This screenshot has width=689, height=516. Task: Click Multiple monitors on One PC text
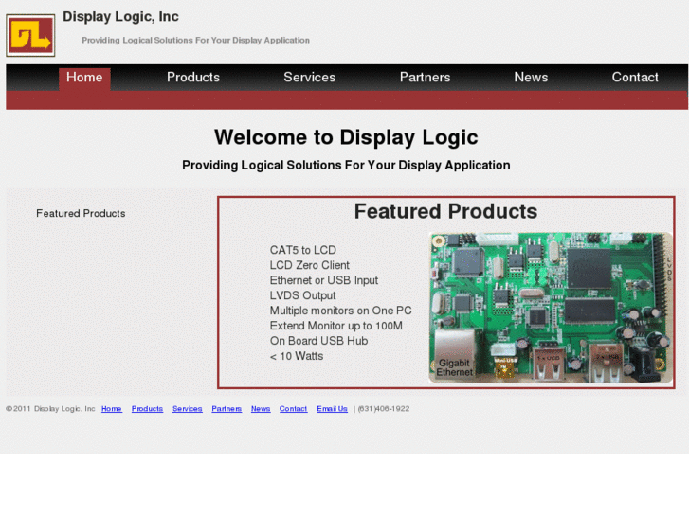pyautogui.click(x=340, y=311)
